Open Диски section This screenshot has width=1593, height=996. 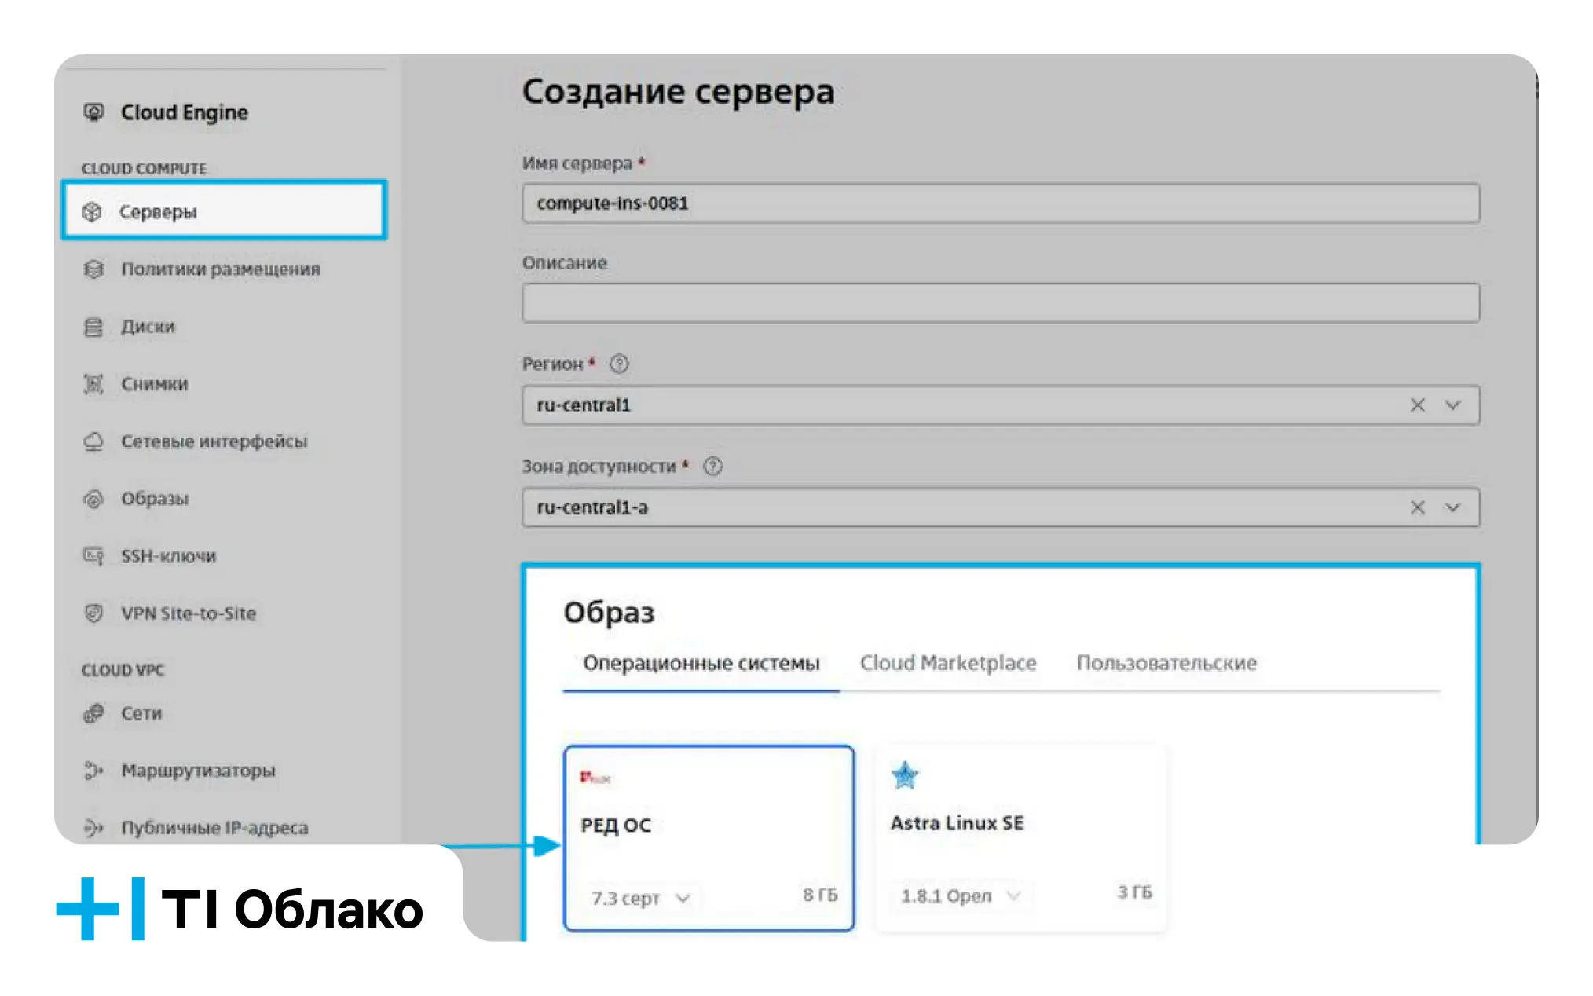pyautogui.click(x=148, y=327)
